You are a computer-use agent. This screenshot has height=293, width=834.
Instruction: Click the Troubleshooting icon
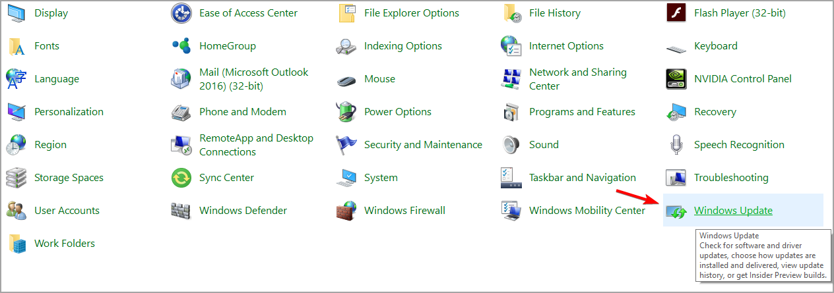(x=676, y=178)
